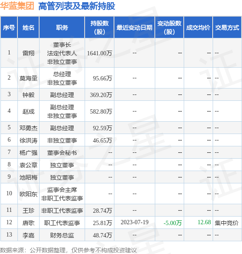Click 钟毅's position 副总经理
Viewport: 242px width, 254px height.
pyautogui.click(x=62, y=95)
